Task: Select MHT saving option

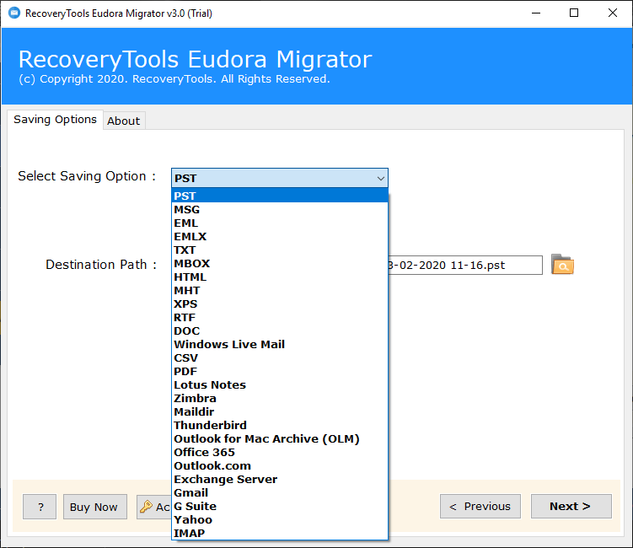Action: (x=279, y=290)
